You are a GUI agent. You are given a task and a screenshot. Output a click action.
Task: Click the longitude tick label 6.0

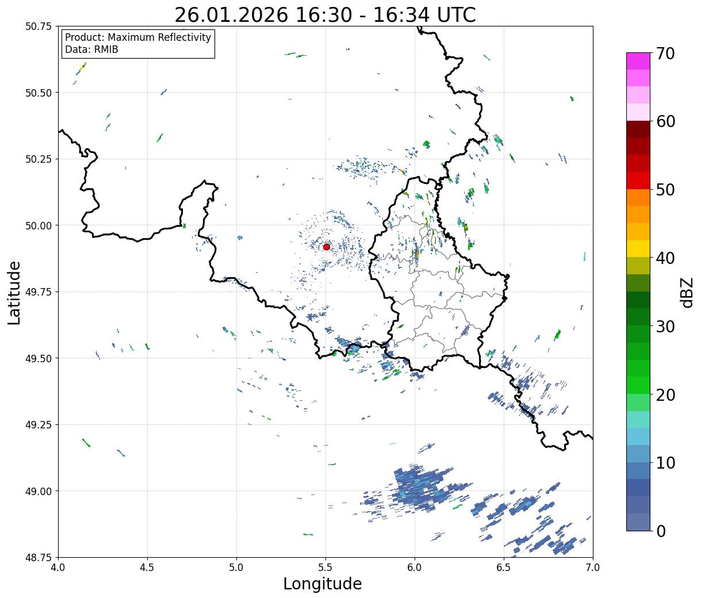pyautogui.click(x=415, y=568)
